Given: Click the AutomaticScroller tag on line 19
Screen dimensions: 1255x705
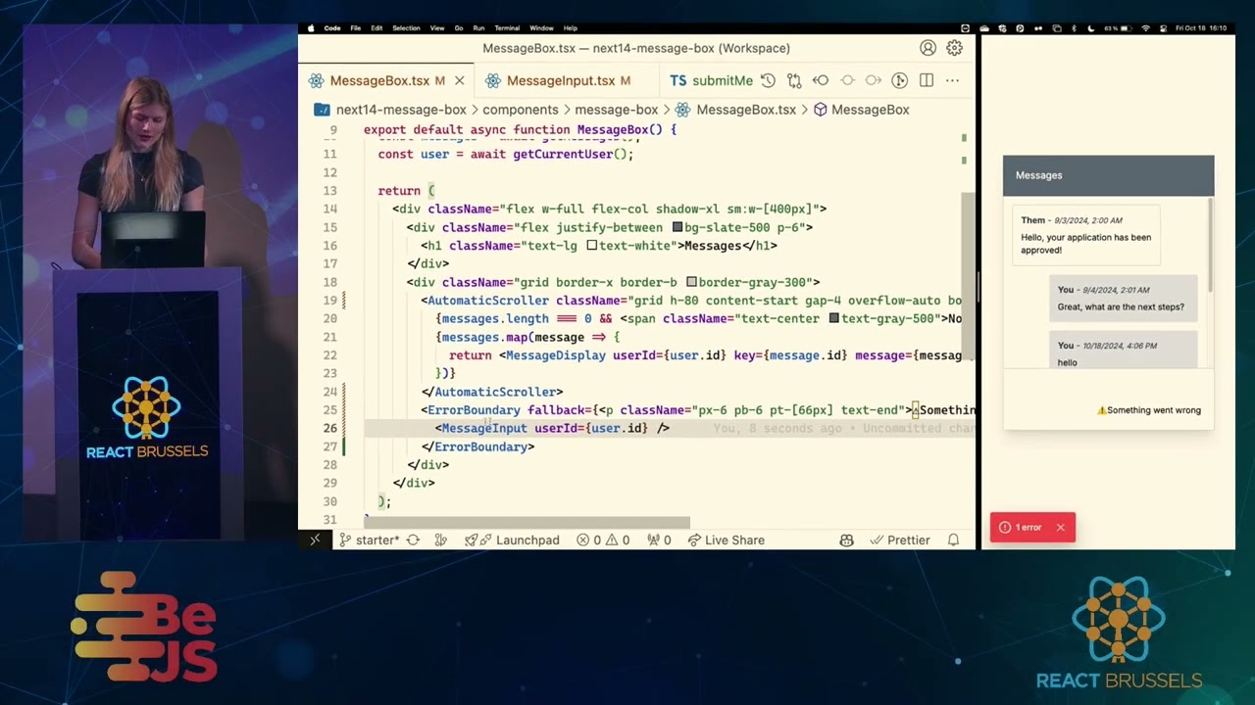Looking at the screenshot, I should (x=488, y=301).
